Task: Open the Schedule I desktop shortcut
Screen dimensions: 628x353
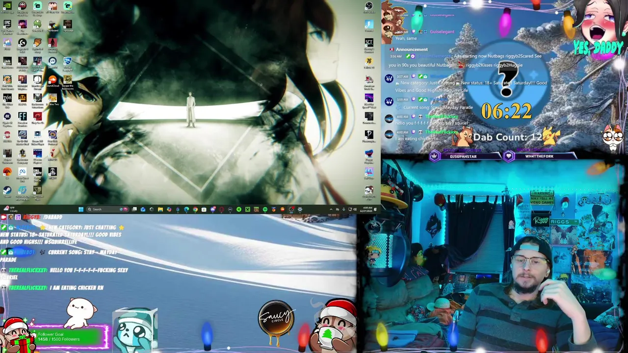Action: [38, 25]
